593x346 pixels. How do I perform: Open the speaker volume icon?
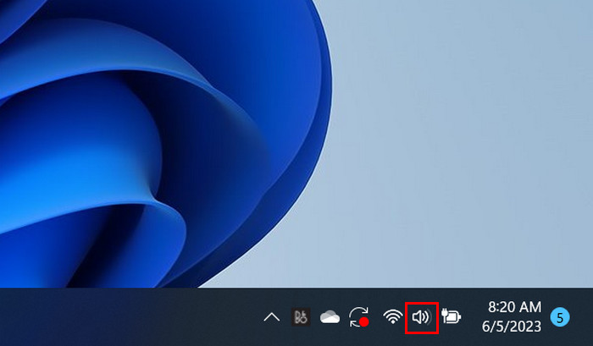421,317
